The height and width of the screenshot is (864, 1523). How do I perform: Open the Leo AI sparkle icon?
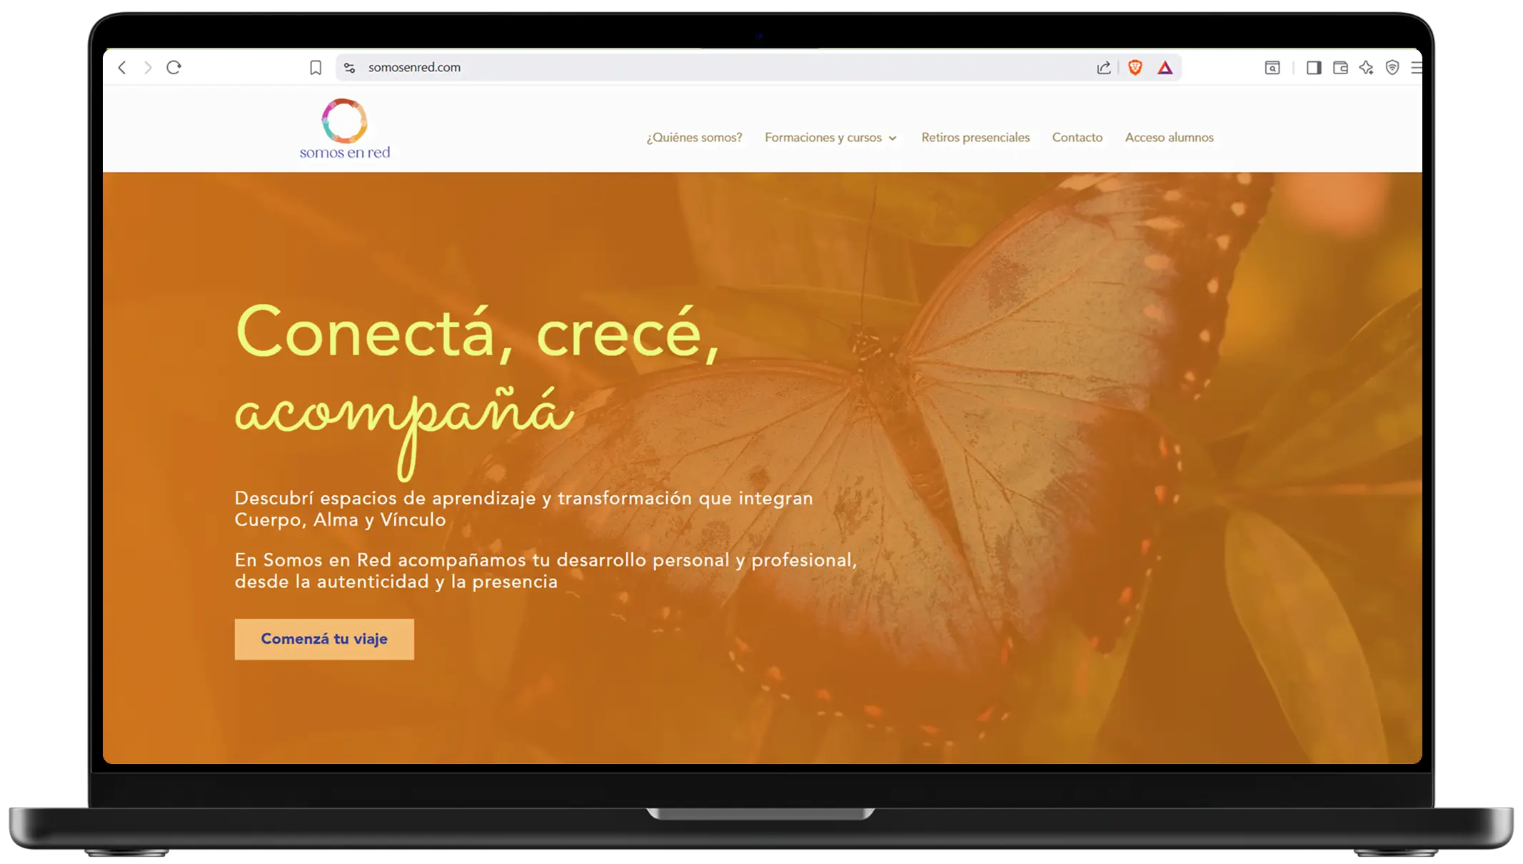[1366, 68]
